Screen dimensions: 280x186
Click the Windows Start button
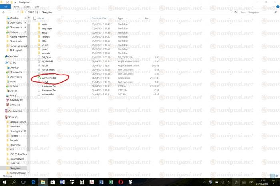tap(4, 182)
